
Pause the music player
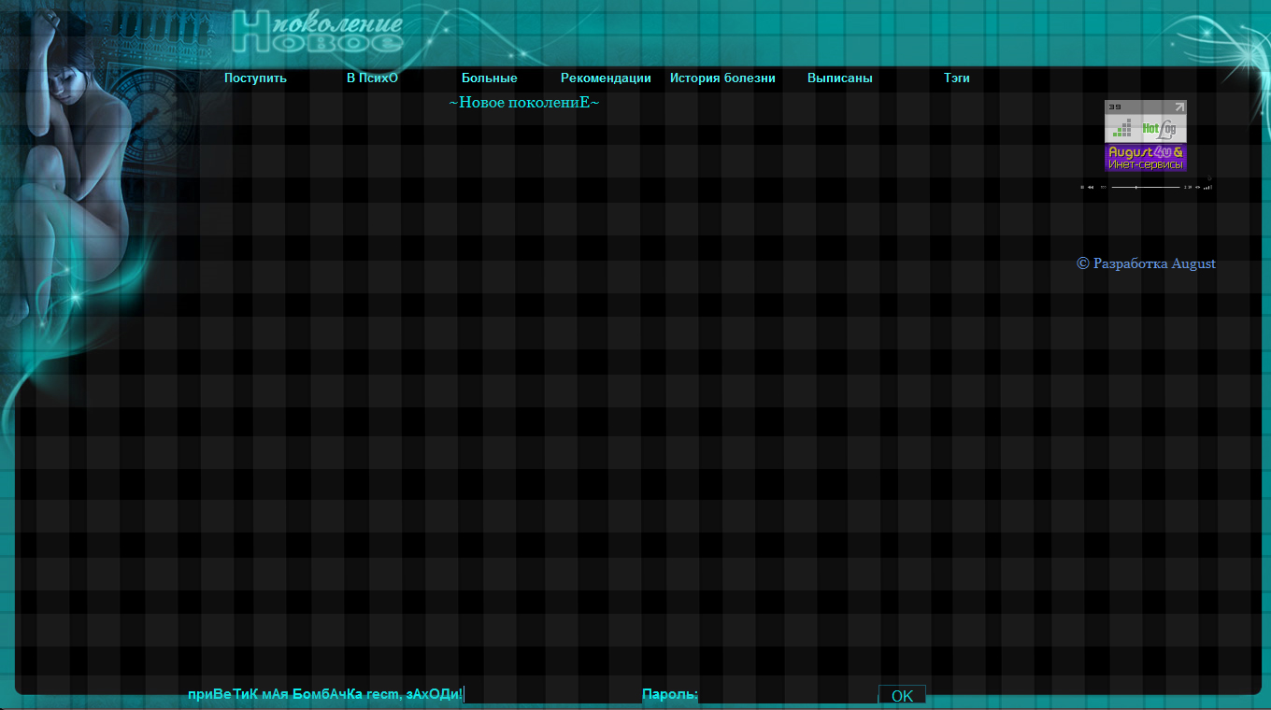click(1082, 187)
